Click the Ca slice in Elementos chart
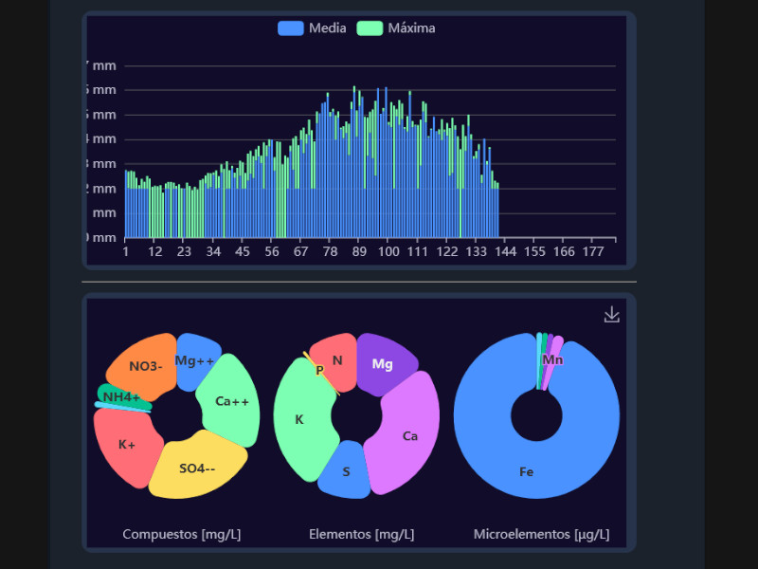Screen dimensions: 758x569 point(409,435)
